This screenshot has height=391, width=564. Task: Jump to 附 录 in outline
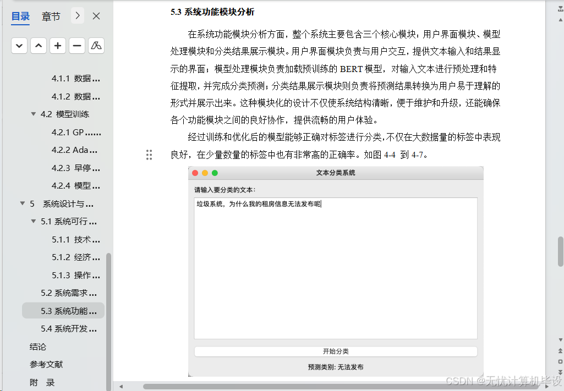[x=42, y=382]
